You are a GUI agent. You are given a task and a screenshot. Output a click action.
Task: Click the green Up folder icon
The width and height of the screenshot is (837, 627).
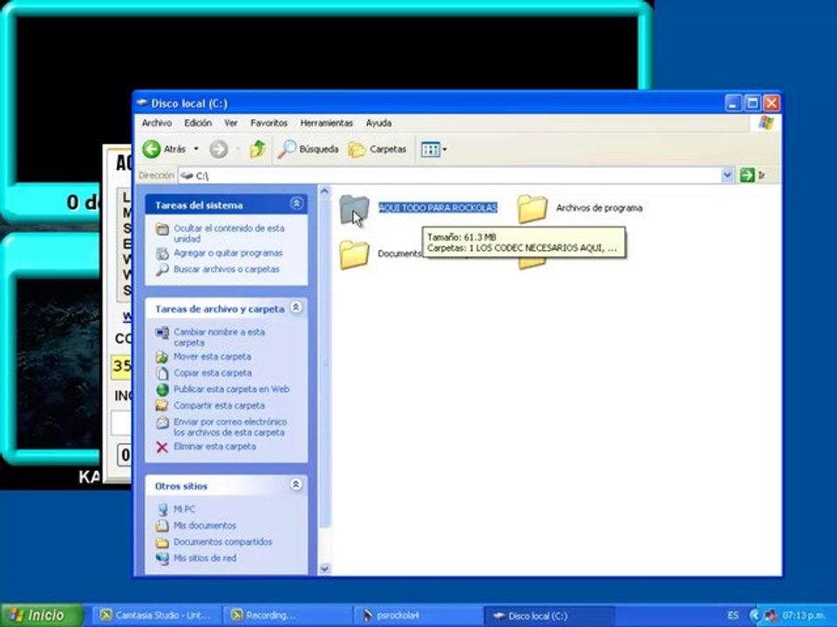[258, 149]
